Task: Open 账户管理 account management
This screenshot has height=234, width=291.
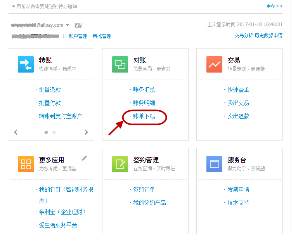Action: 78,36
